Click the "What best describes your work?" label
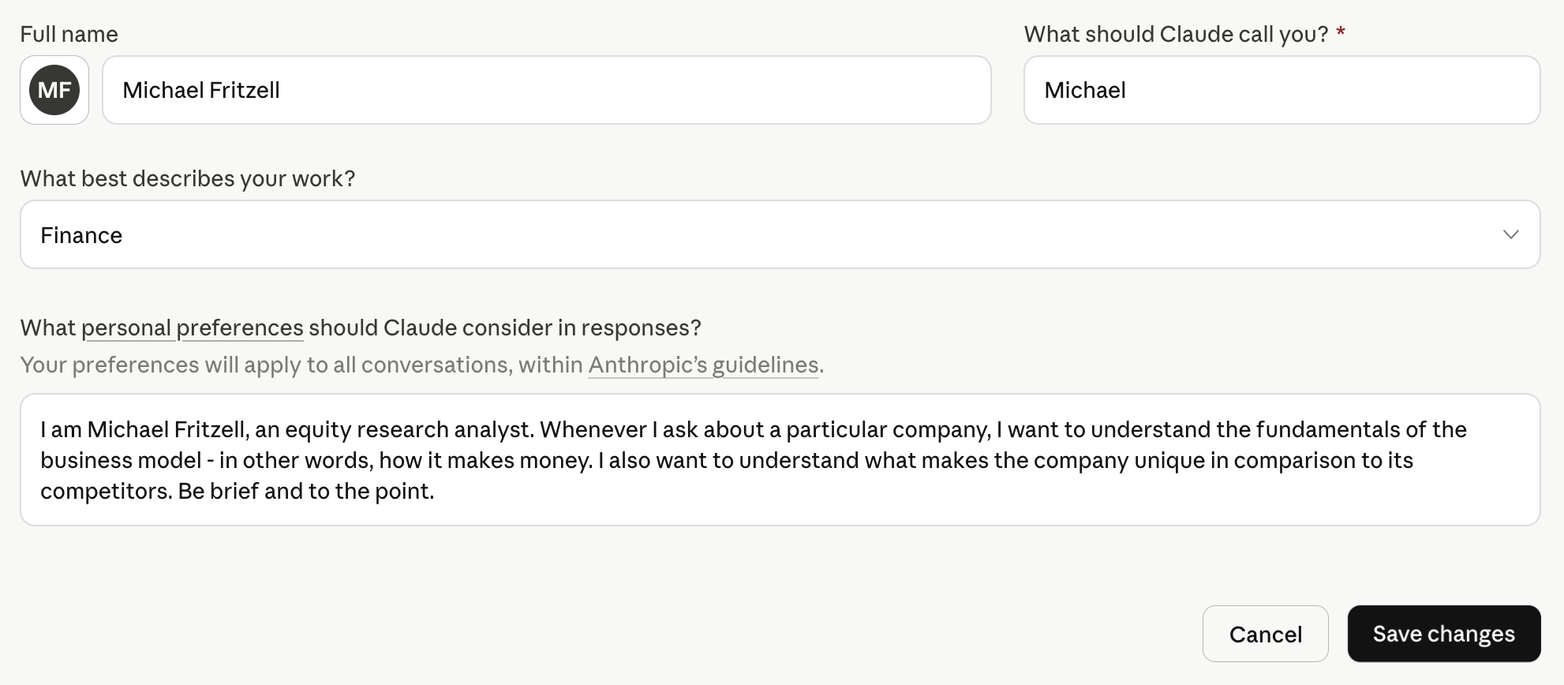The height and width of the screenshot is (685, 1564). point(188,178)
